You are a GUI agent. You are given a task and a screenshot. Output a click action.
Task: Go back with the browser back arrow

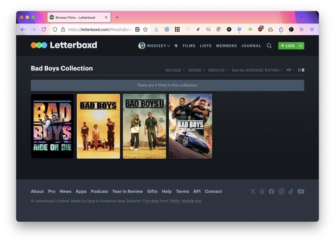pos(23,29)
